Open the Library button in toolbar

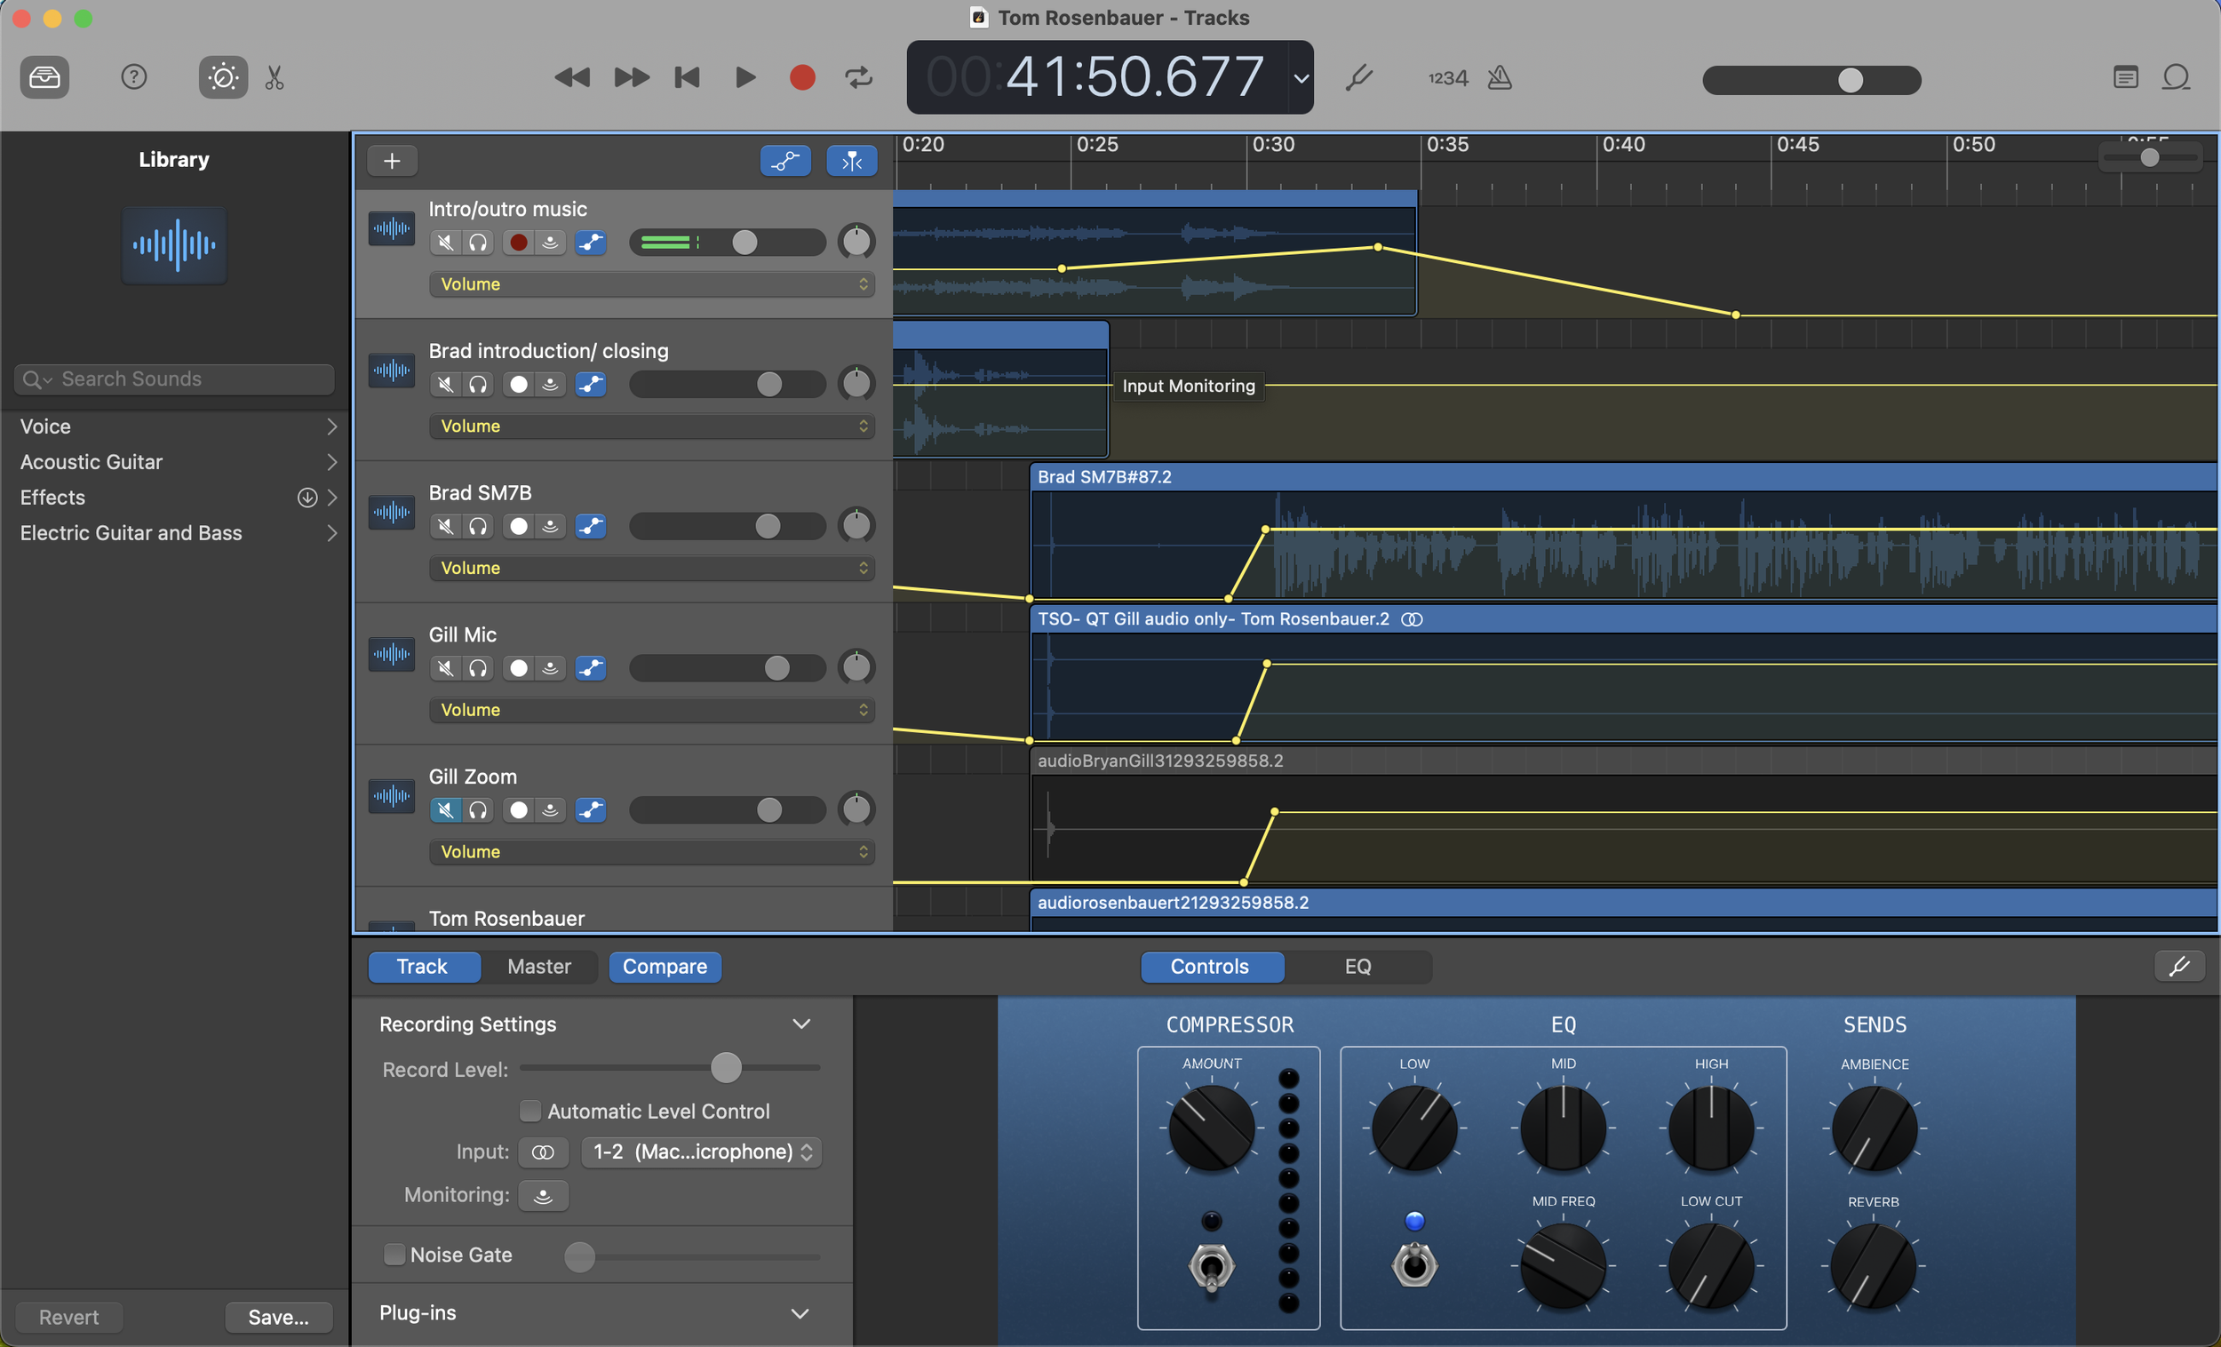(x=44, y=77)
